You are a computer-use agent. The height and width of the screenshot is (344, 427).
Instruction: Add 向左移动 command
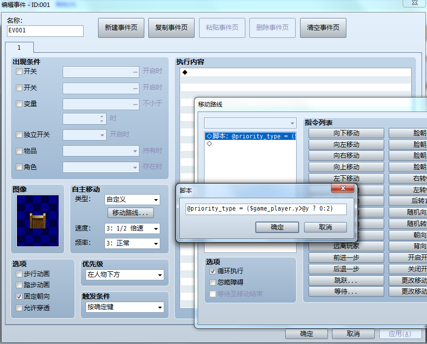pos(346,145)
